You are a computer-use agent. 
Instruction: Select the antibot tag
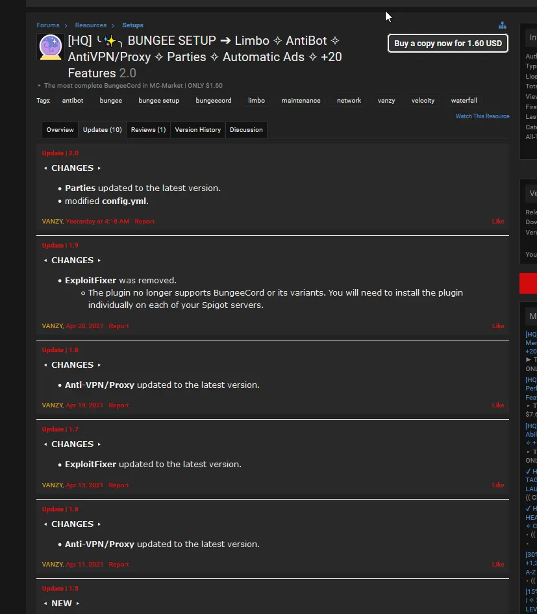click(73, 101)
